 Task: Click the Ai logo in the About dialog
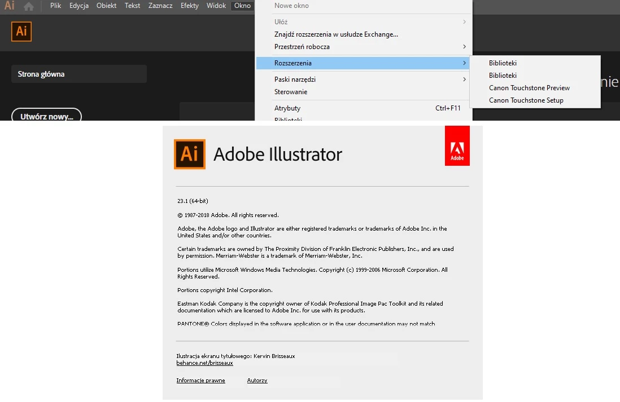190,154
